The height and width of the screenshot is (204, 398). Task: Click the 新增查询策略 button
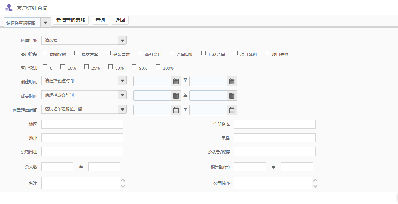(70, 20)
